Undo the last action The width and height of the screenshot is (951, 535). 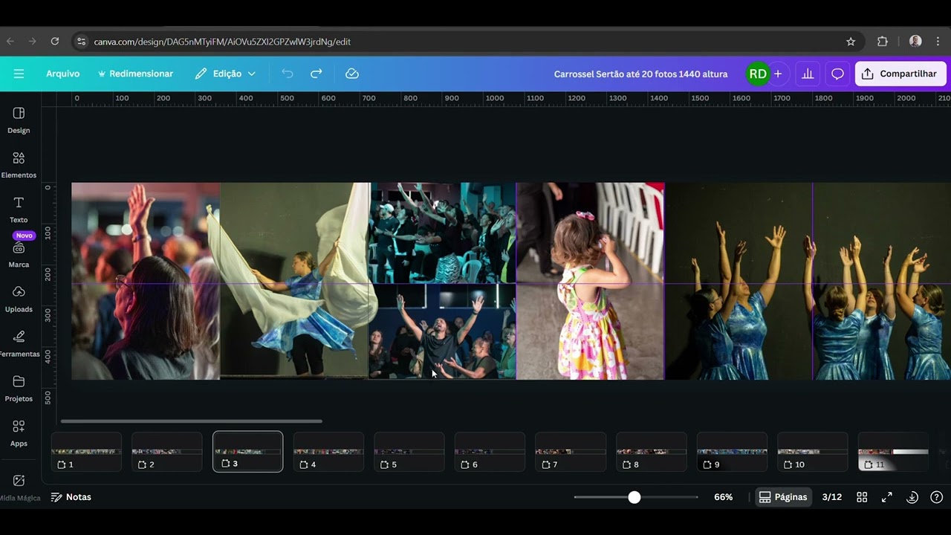(x=288, y=74)
